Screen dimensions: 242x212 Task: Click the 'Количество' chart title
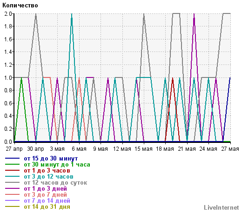point(20,6)
